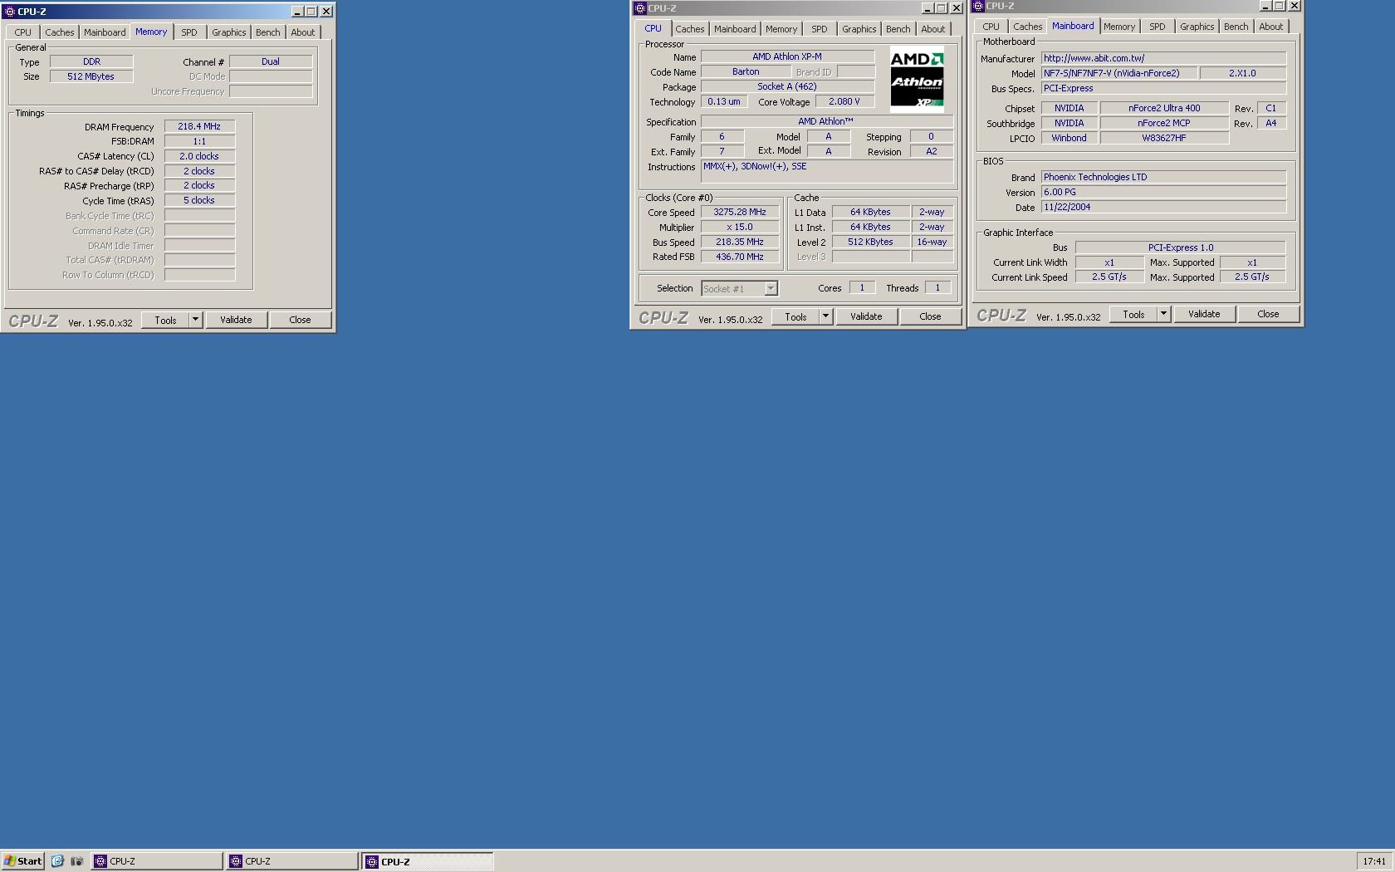Open the Graphics tab in the CPU window
The height and width of the screenshot is (872, 1395).
point(859,29)
